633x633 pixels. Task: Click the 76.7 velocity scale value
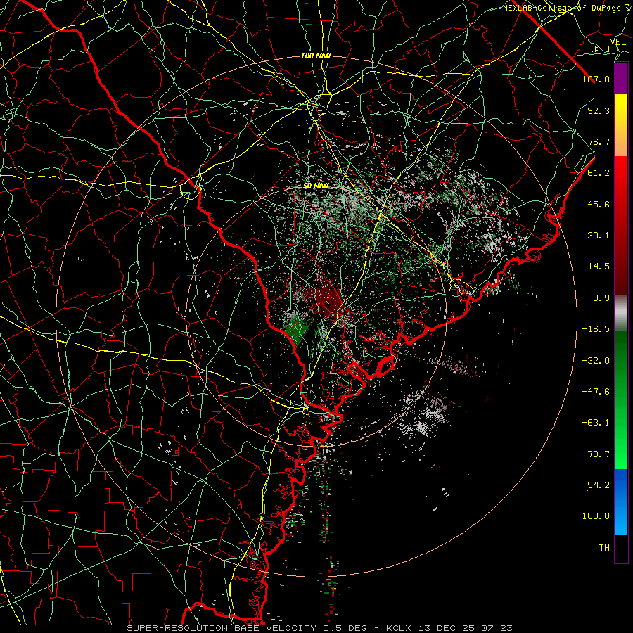click(x=599, y=141)
